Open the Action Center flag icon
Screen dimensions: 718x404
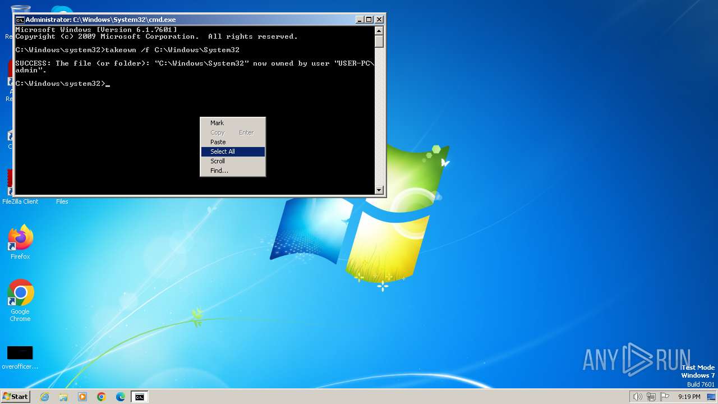click(x=665, y=397)
